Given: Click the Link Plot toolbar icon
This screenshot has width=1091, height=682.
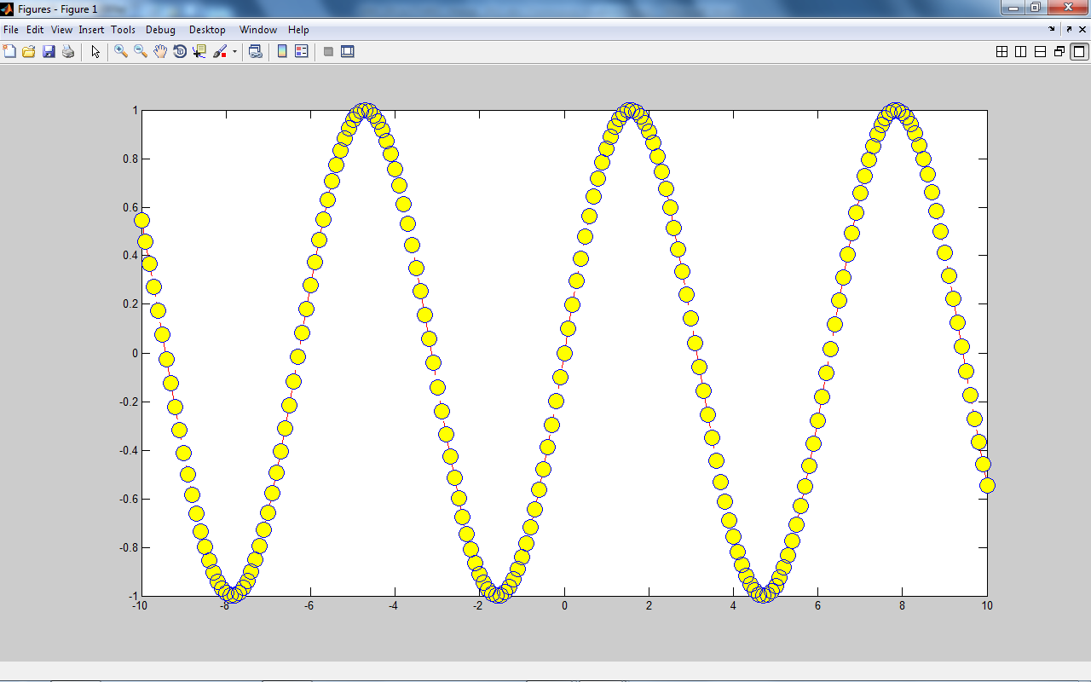Looking at the screenshot, I should [255, 52].
